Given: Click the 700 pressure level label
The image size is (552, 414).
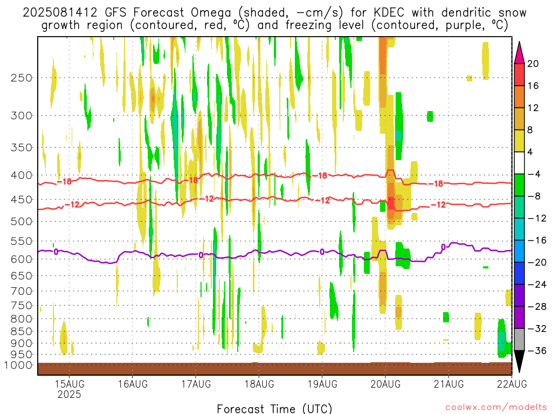Looking at the screenshot, I should (22, 291).
